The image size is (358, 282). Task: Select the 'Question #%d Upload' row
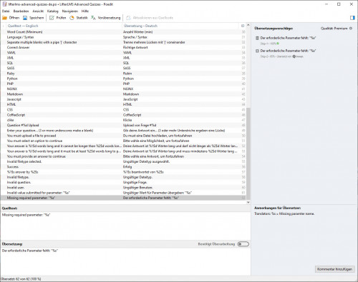tap(123, 126)
